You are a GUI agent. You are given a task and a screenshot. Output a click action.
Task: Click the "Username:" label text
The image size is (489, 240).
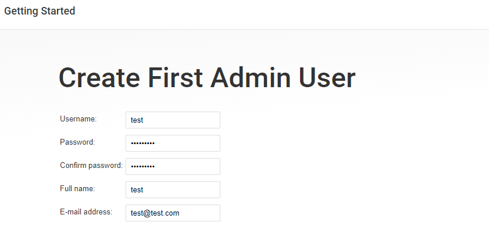click(78, 119)
